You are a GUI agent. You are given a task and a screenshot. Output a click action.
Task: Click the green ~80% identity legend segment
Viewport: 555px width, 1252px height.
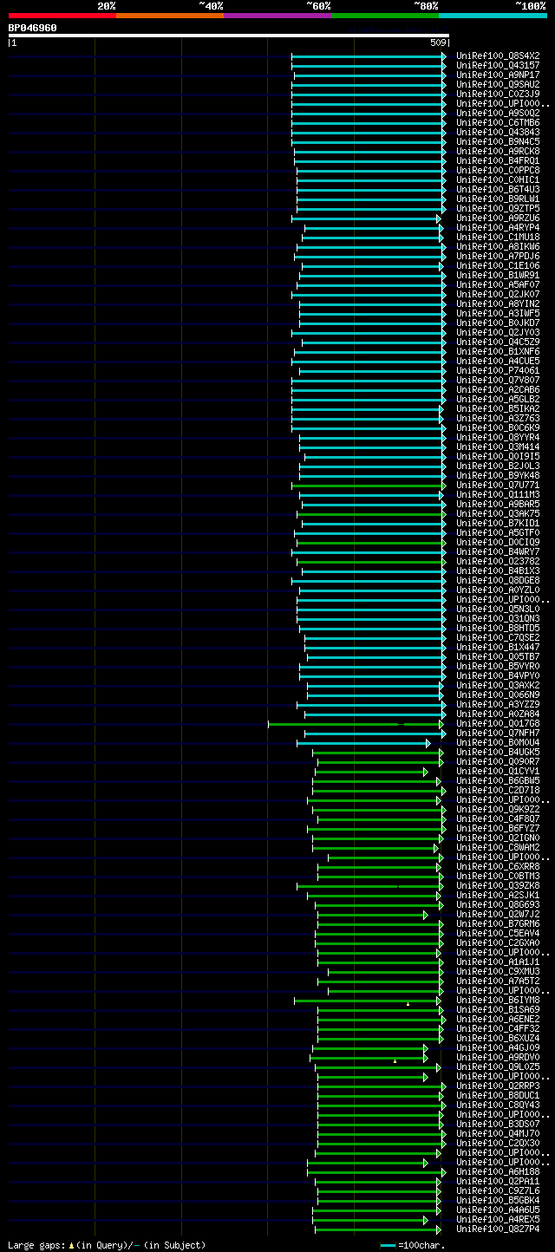tap(385, 16)
